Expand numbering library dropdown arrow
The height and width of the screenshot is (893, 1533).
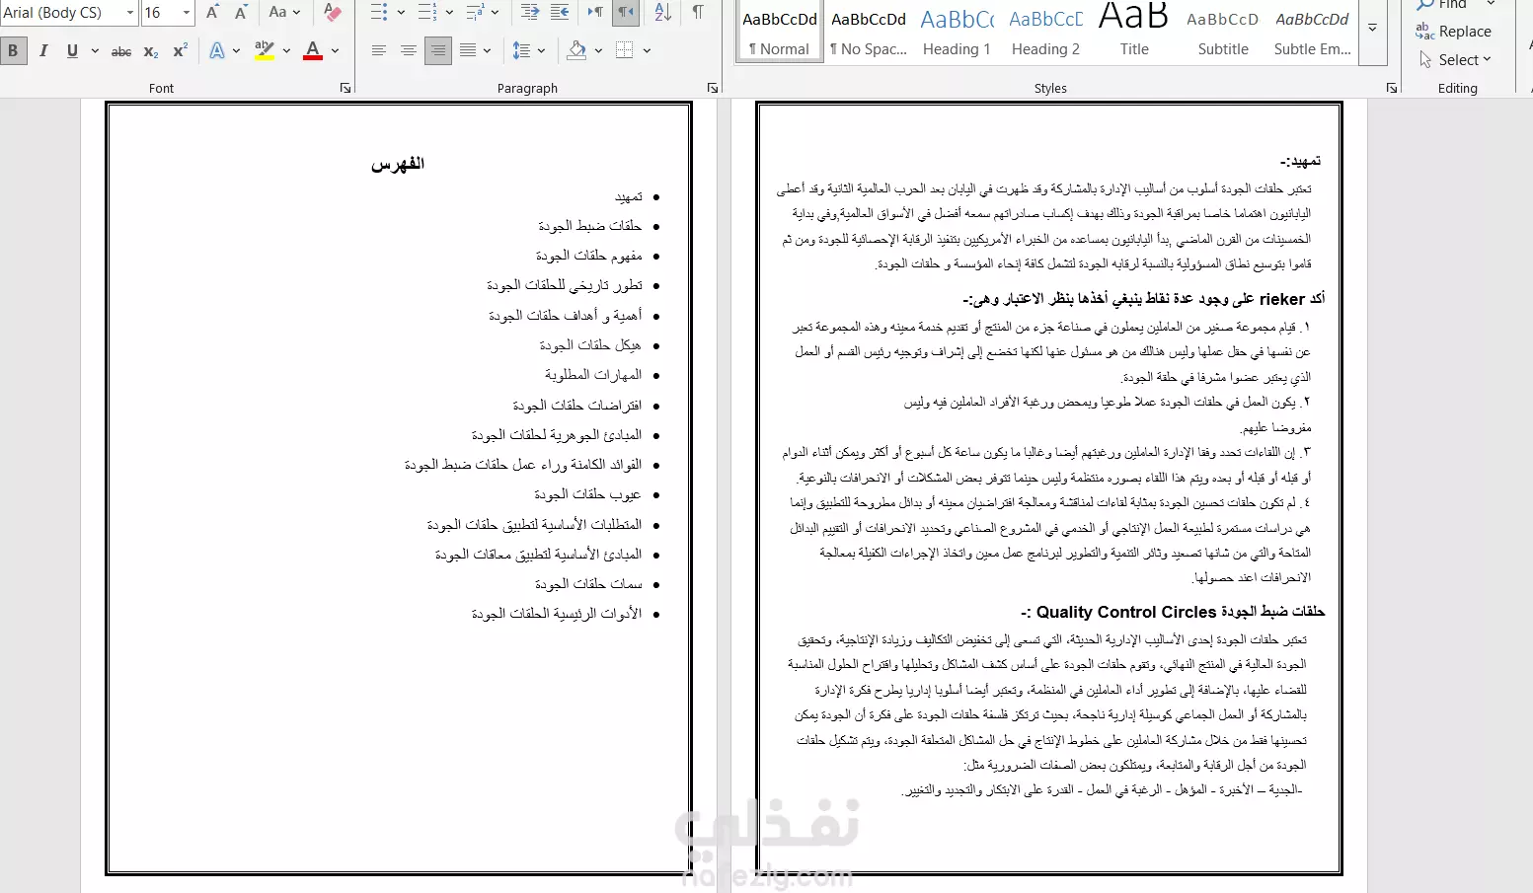[449, 12]
